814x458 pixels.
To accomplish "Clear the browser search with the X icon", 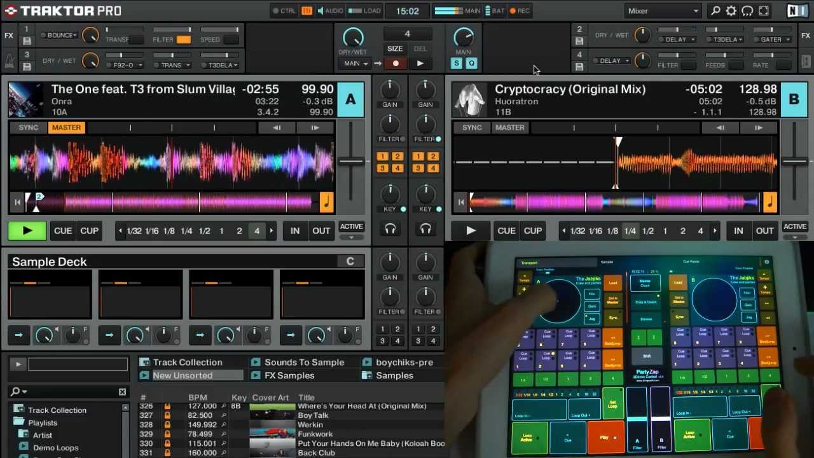I will click(x=122, y=392).
